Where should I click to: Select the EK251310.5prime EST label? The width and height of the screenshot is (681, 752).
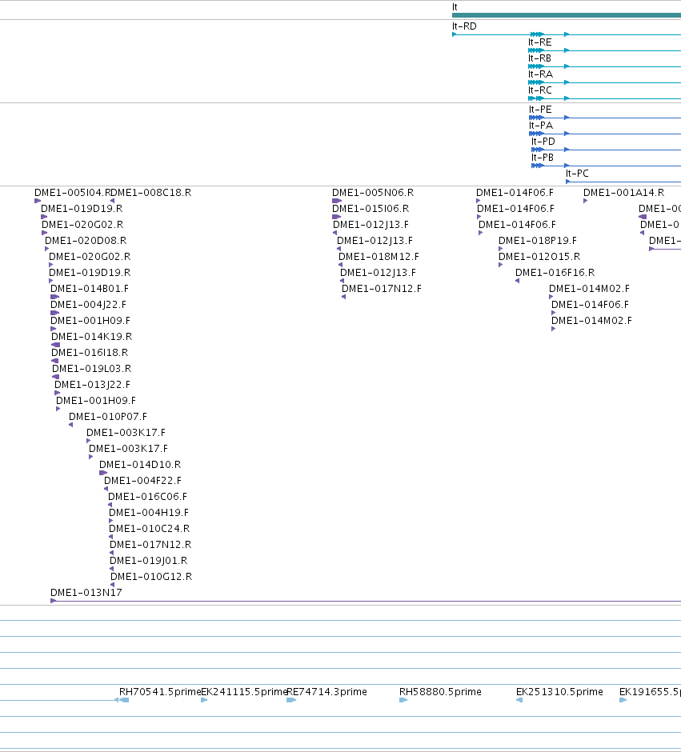[x=559, y=692]
